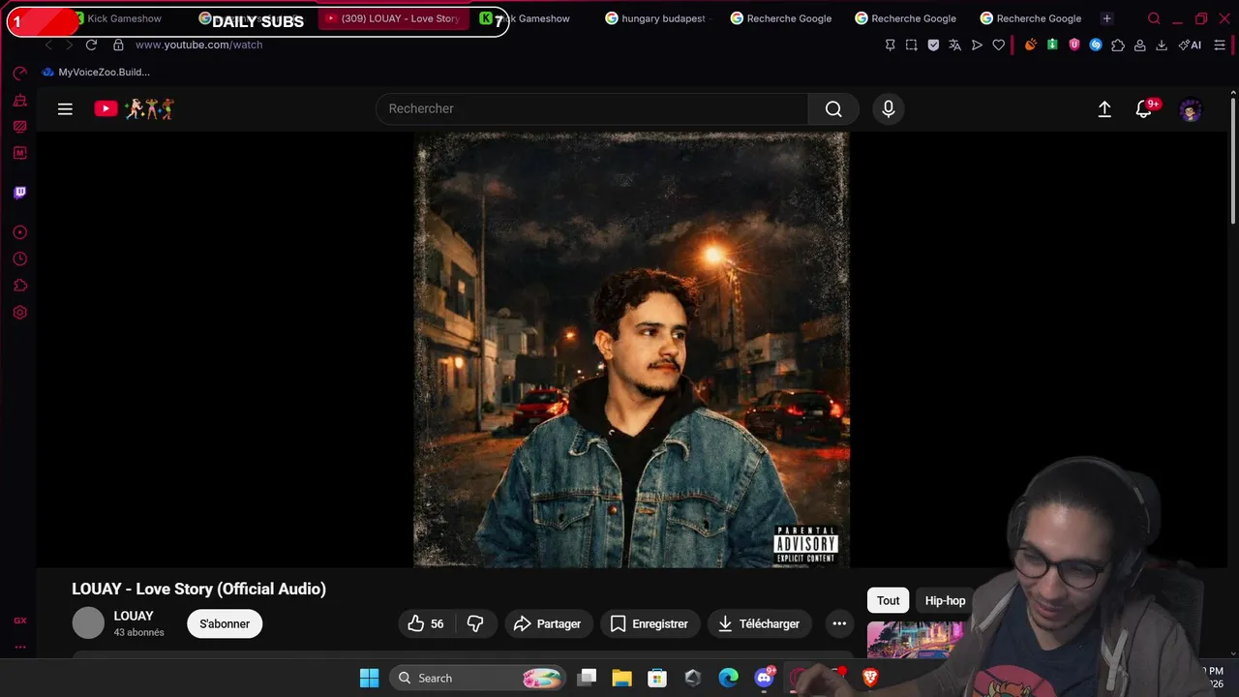
Task: Open the YouTube account avatar menu
Action: pos(1191,109)
